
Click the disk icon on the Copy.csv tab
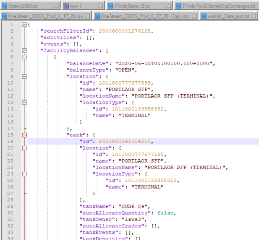(97, 16)
